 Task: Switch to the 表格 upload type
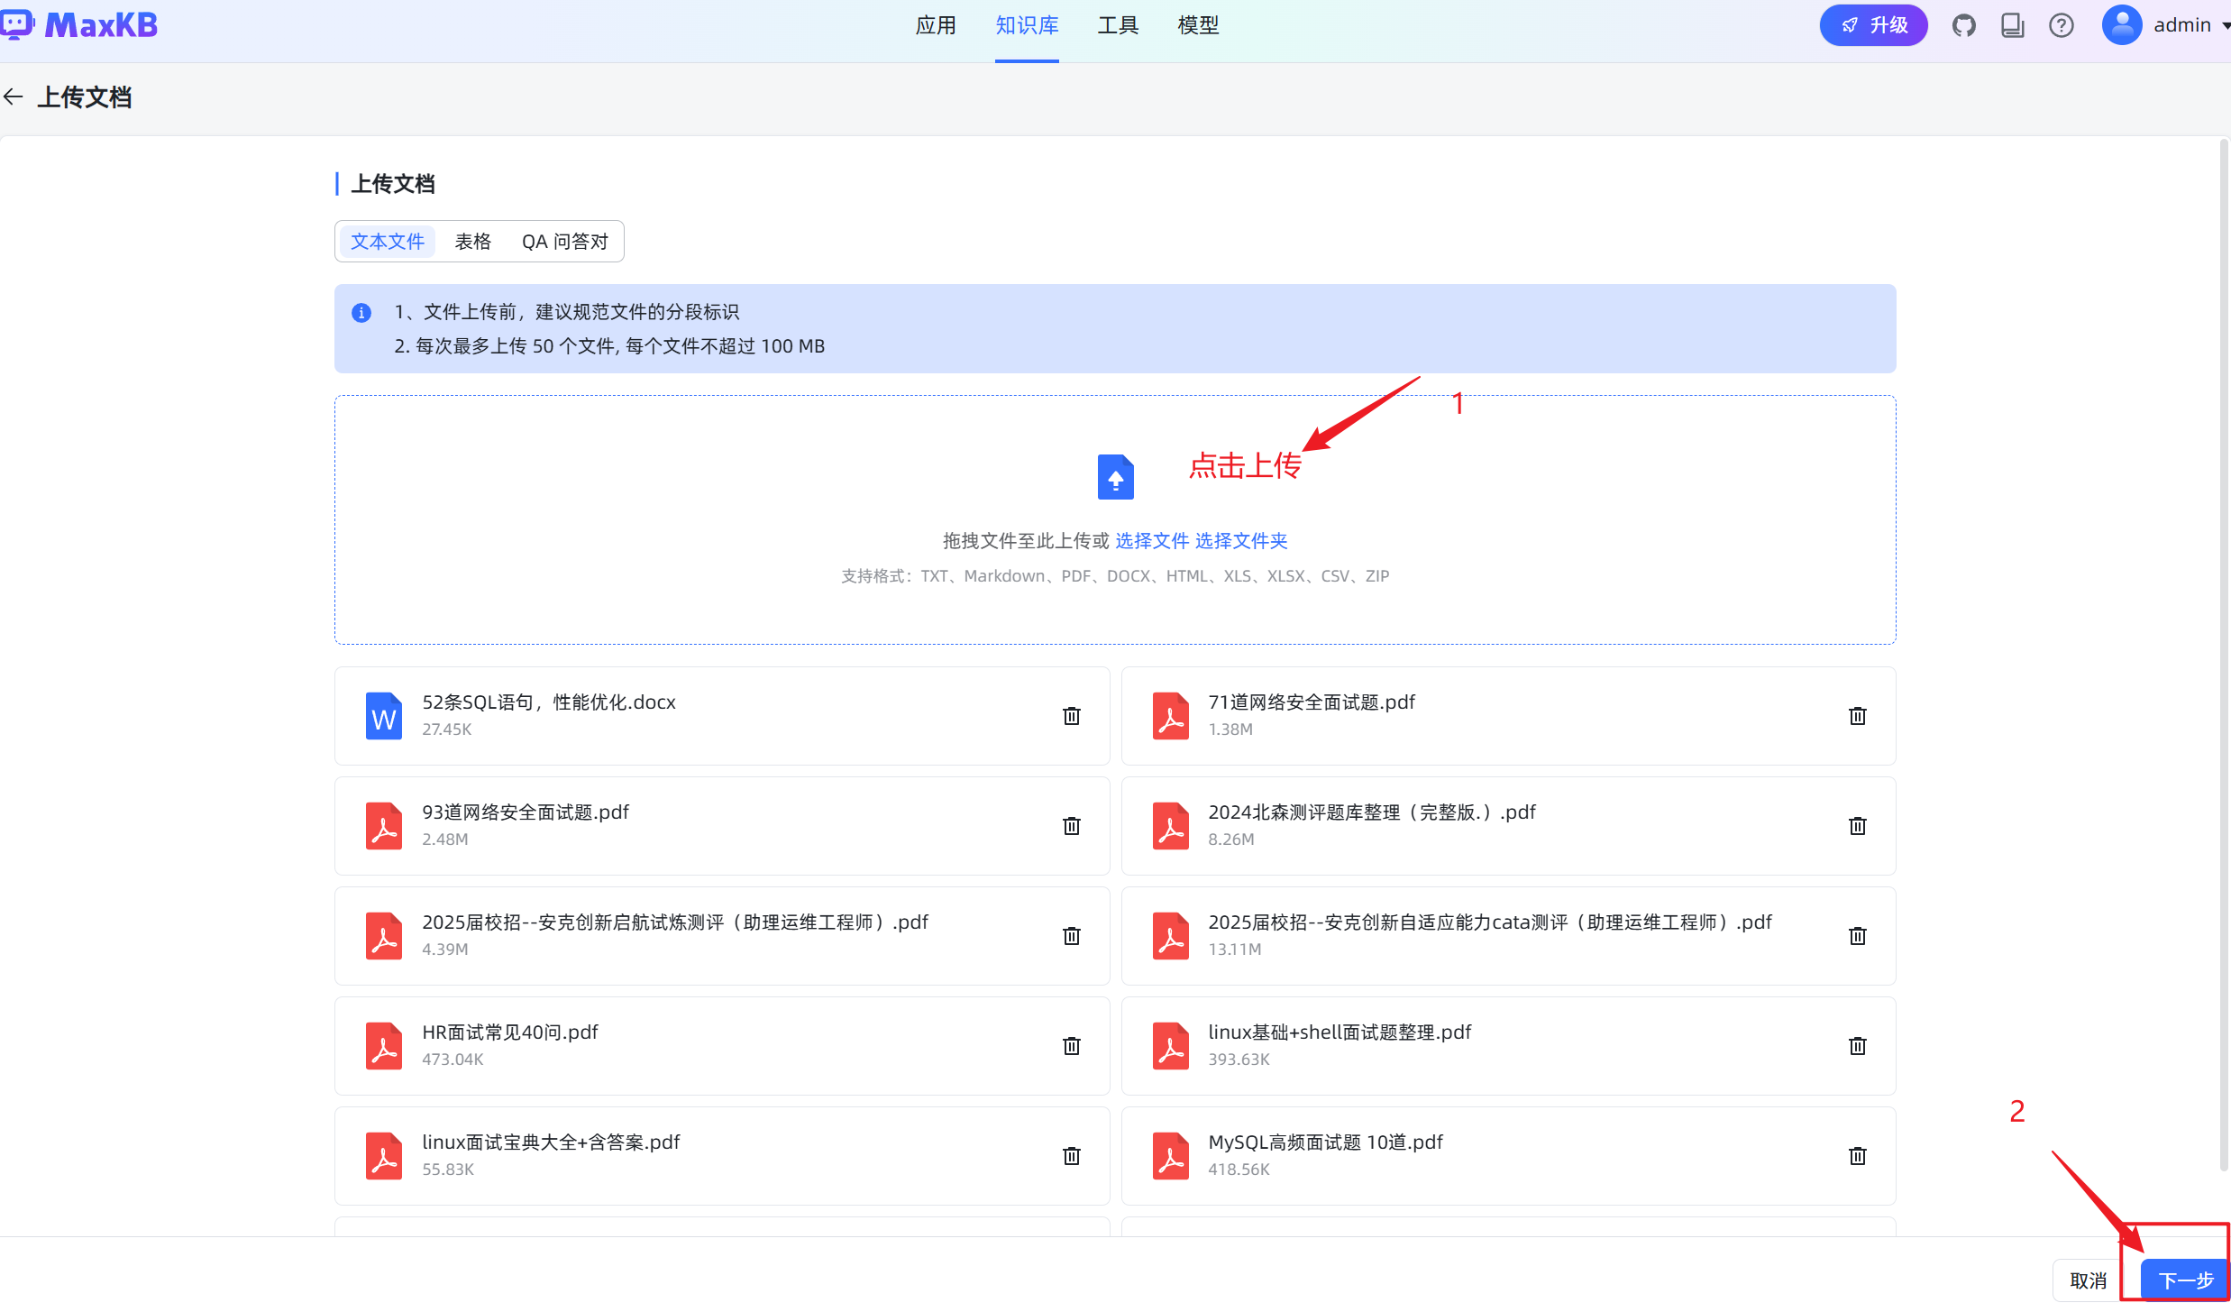click(x=472, y=242)
